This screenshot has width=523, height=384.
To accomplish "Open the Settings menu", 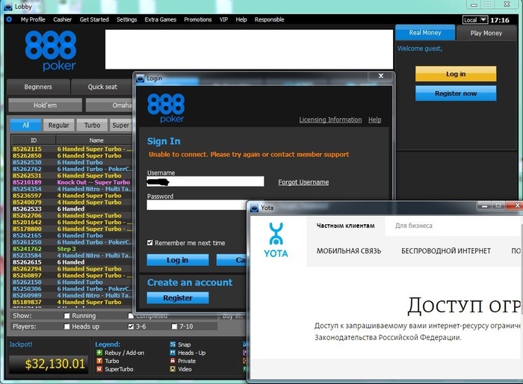I will pyautogui.click(x=127, y=19).
